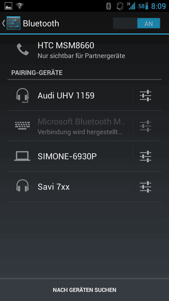
Task: Open settings icon for SIMONE-6930P
Action: click(146, 156)
